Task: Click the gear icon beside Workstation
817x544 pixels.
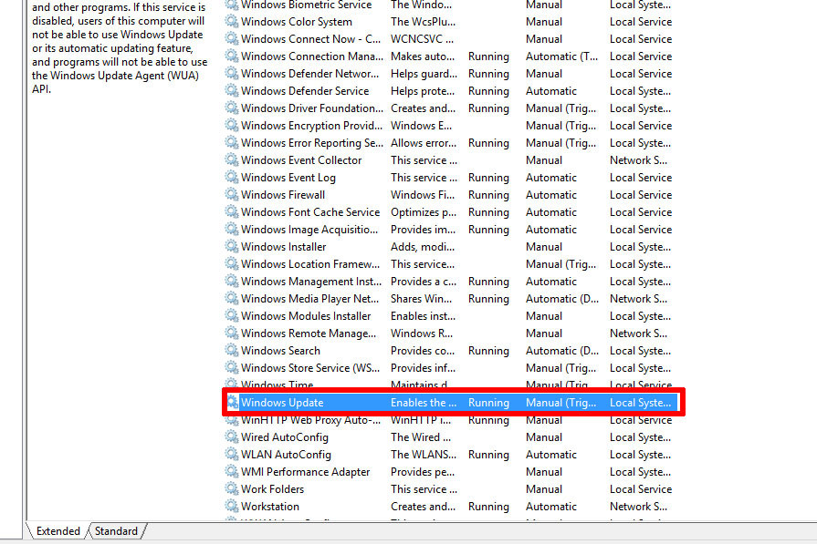Action: (x=231, y=506)
